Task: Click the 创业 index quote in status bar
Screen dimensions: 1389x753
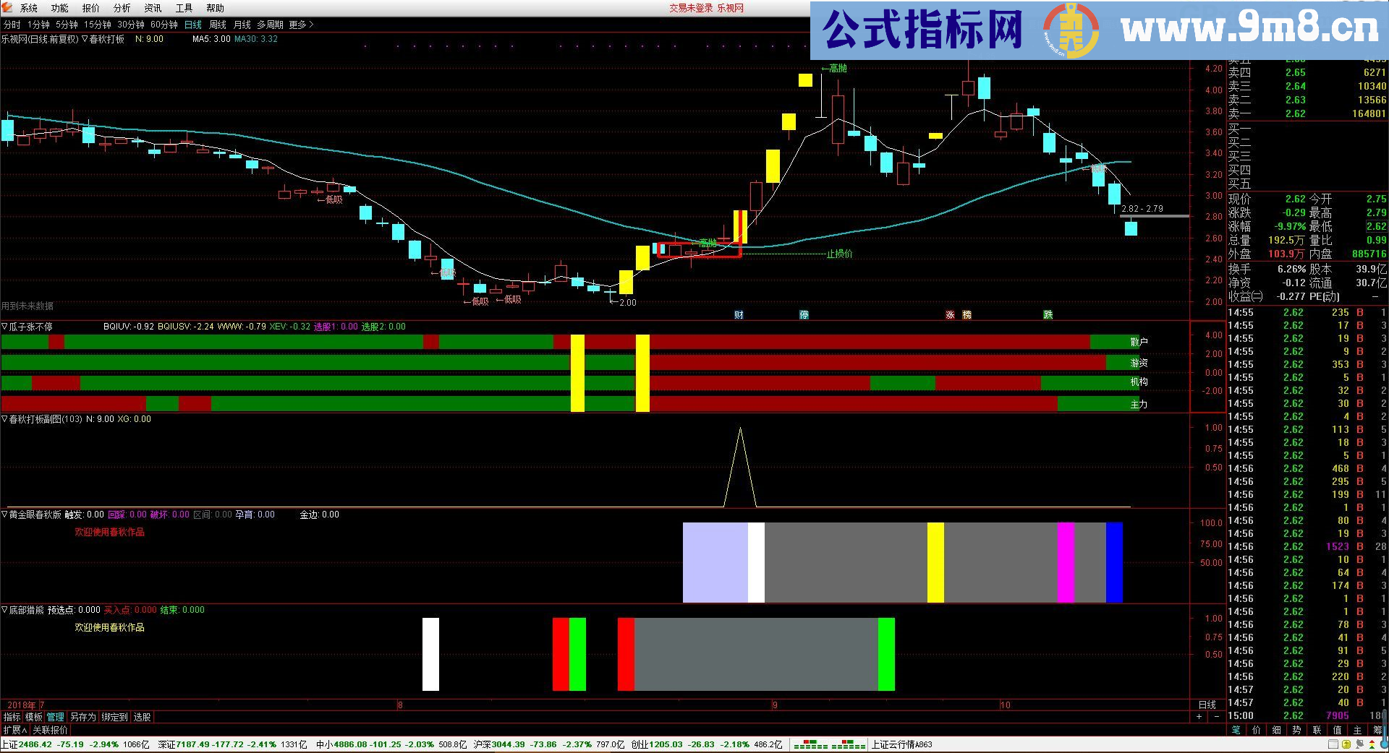Action: 706,744
